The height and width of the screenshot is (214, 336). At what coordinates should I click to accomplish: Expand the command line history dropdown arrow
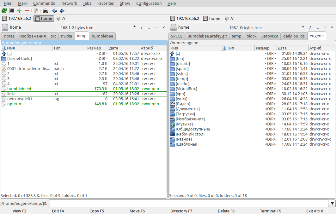[332, 204]
